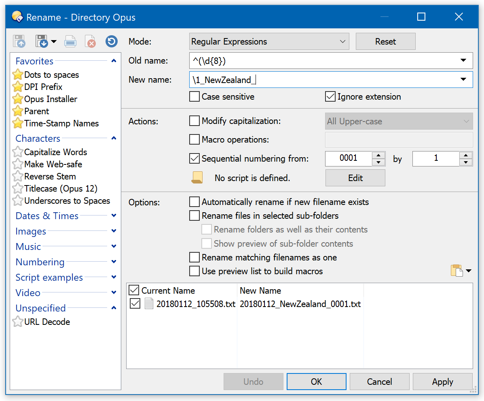The image size is (484, 401).
Task: Click the Reset button
Action: tap(385, 41)
